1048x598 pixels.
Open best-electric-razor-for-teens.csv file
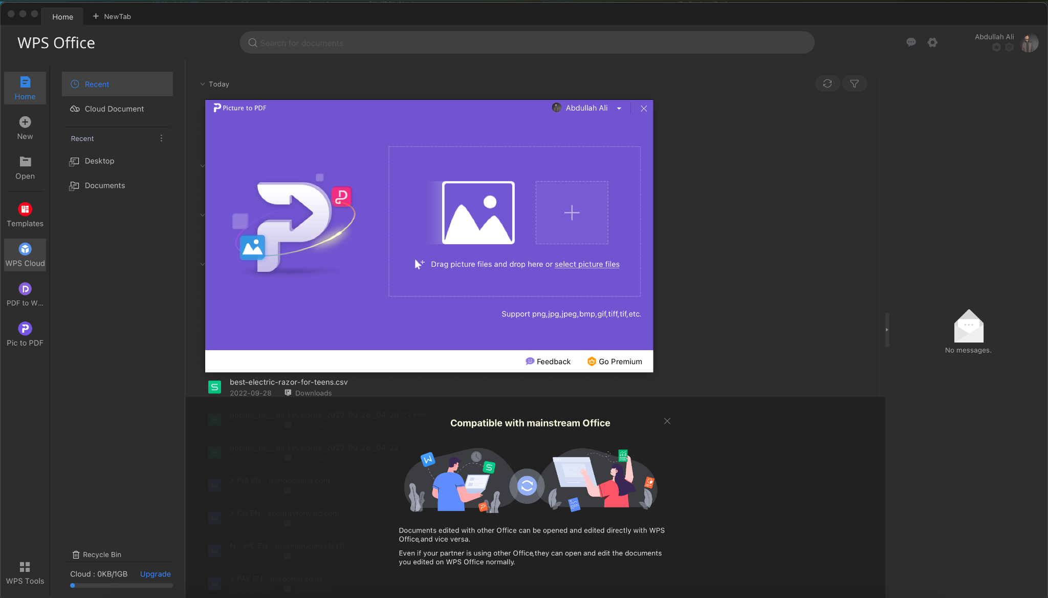[289, 382]
